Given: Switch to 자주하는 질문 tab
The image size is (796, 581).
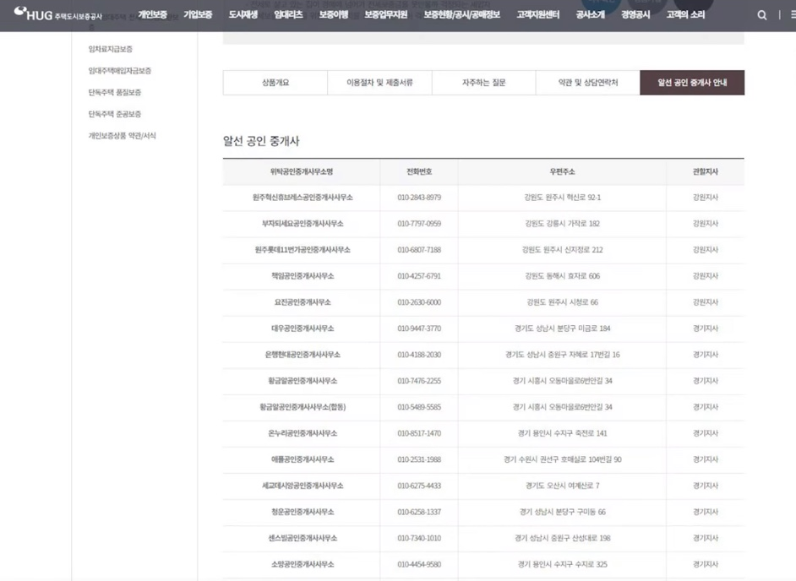Looking at the screenshot, I should pyautogui.click(x=484, y=83).
